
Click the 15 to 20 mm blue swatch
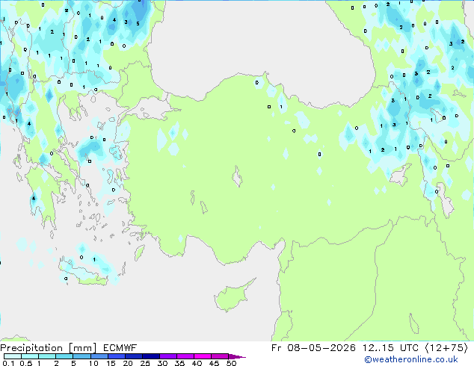coord(117,356)
